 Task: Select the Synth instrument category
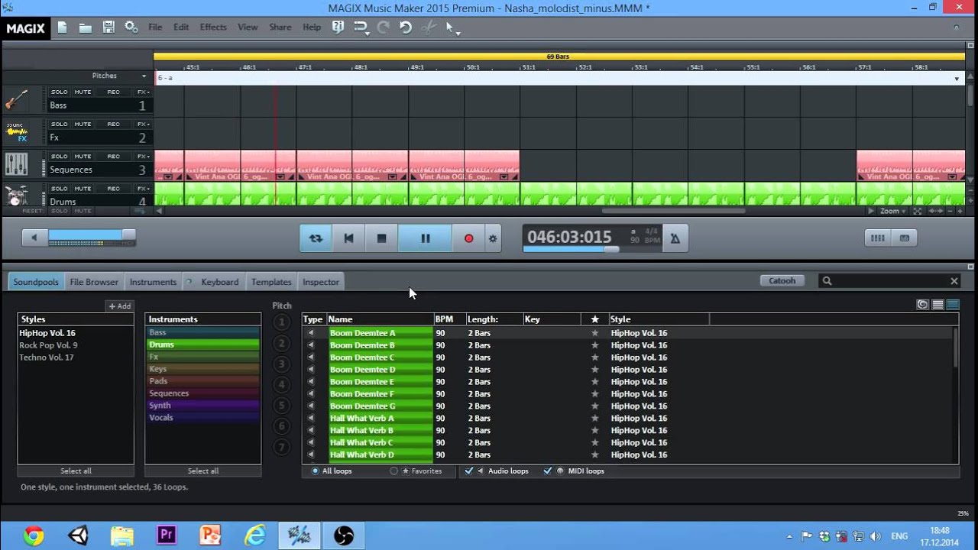(x=202, y=406)
